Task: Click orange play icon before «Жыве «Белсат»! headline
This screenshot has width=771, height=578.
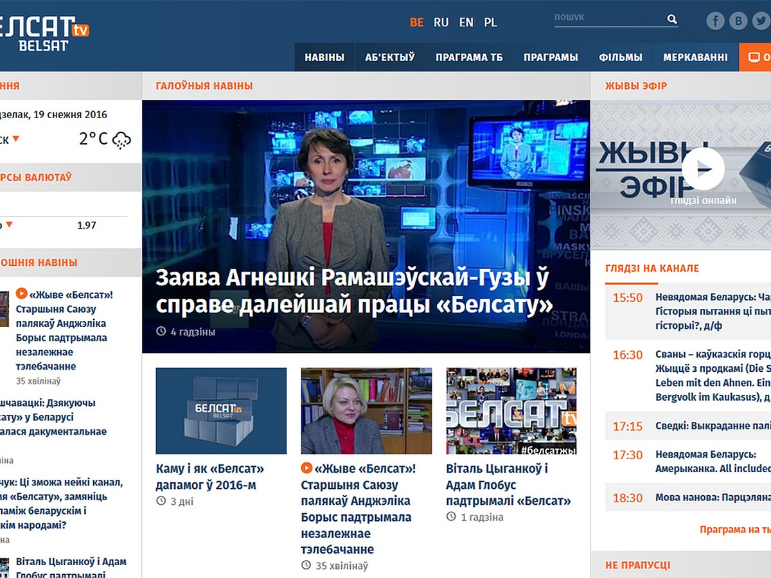Action: tap(307, 468)
